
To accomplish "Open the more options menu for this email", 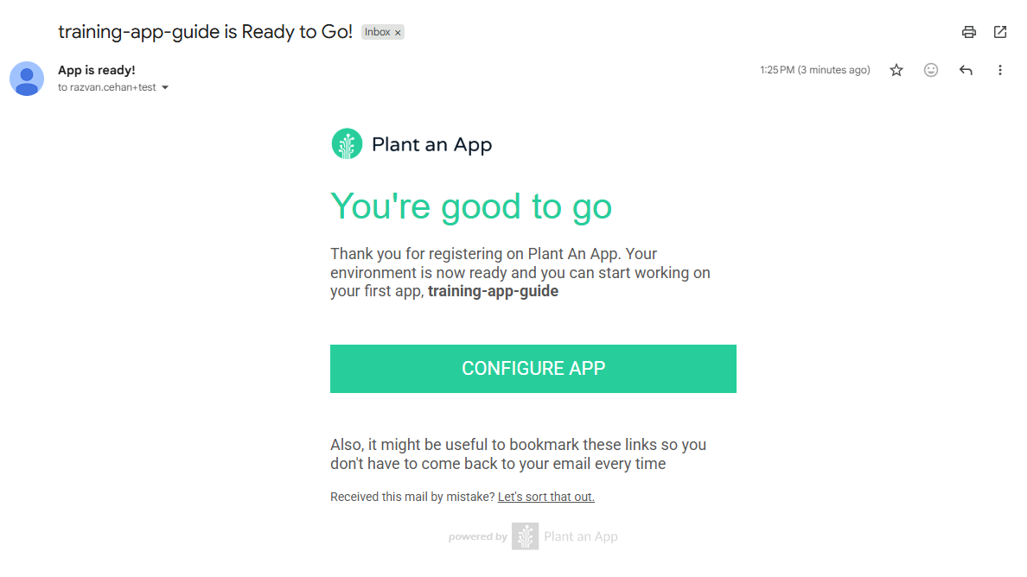I will [x=1000, y=70].
